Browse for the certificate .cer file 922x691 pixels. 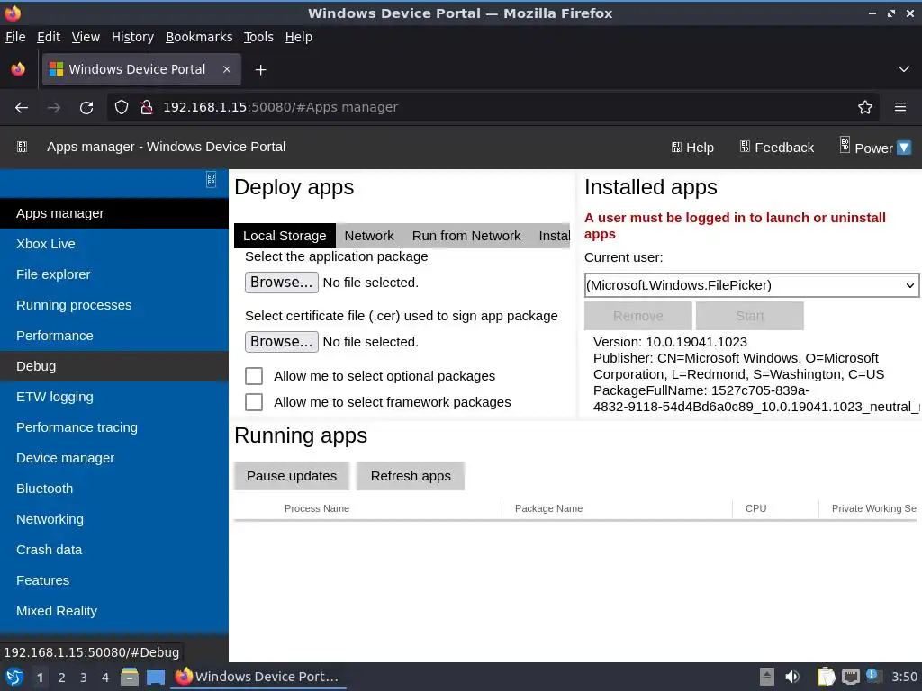click(282, 342)
